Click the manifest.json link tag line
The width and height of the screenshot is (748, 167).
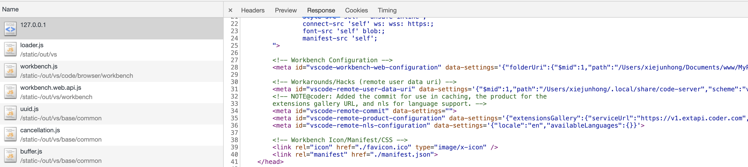tap(355, 155)
